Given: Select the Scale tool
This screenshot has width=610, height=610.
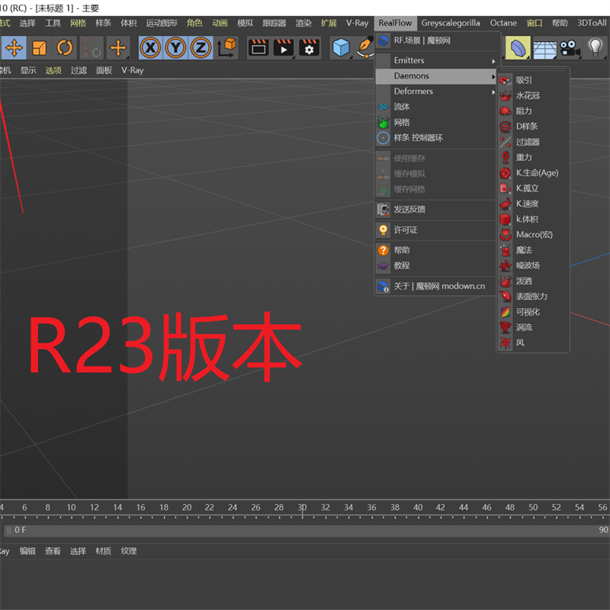Looking at the screenshot, I should (40, 48).
